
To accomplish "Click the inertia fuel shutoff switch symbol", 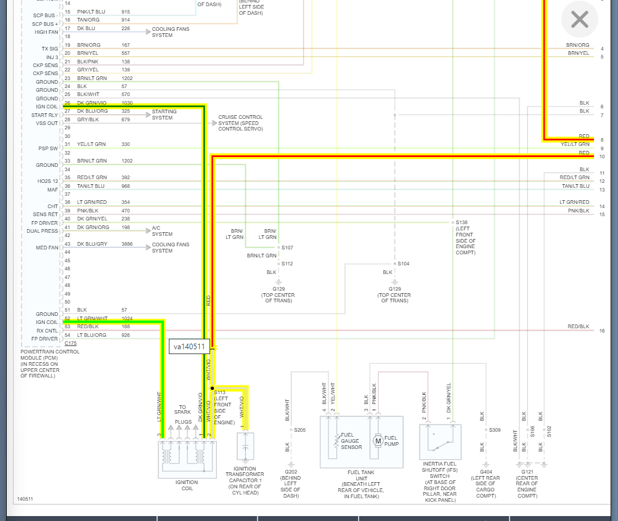I will pyautogui.click(x=441, y=442).
